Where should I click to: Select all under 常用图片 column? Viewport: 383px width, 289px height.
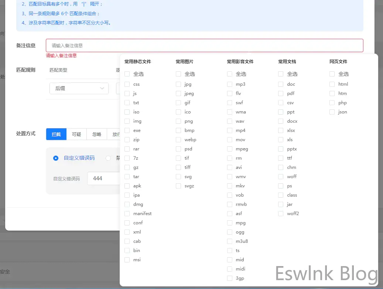(x=178, y=74)
